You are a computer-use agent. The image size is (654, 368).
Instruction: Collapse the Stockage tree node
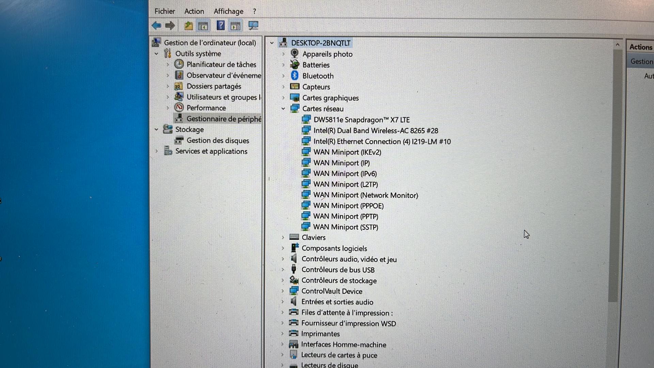point(156,129)
